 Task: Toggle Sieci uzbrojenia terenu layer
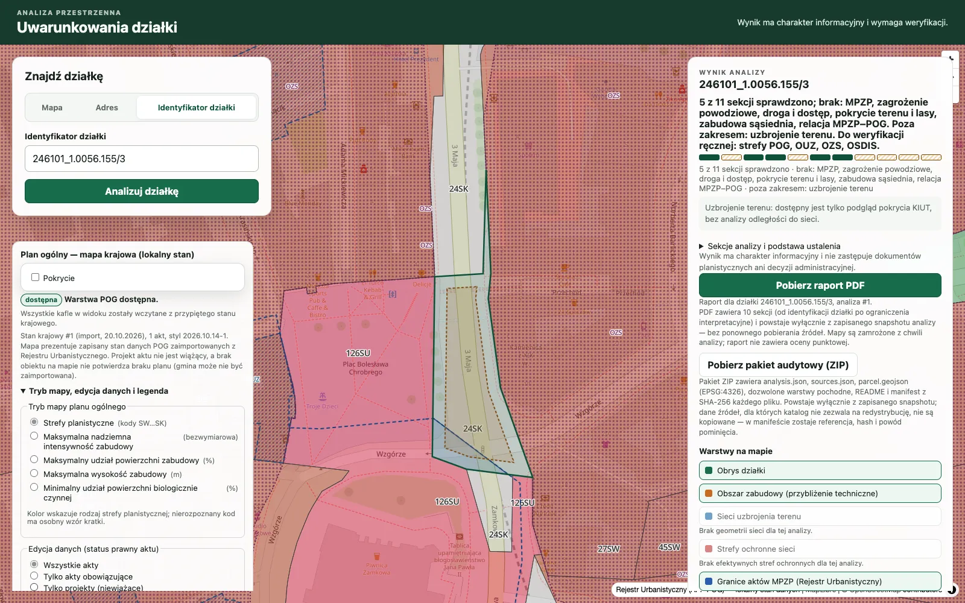click(x=820, y=516)
